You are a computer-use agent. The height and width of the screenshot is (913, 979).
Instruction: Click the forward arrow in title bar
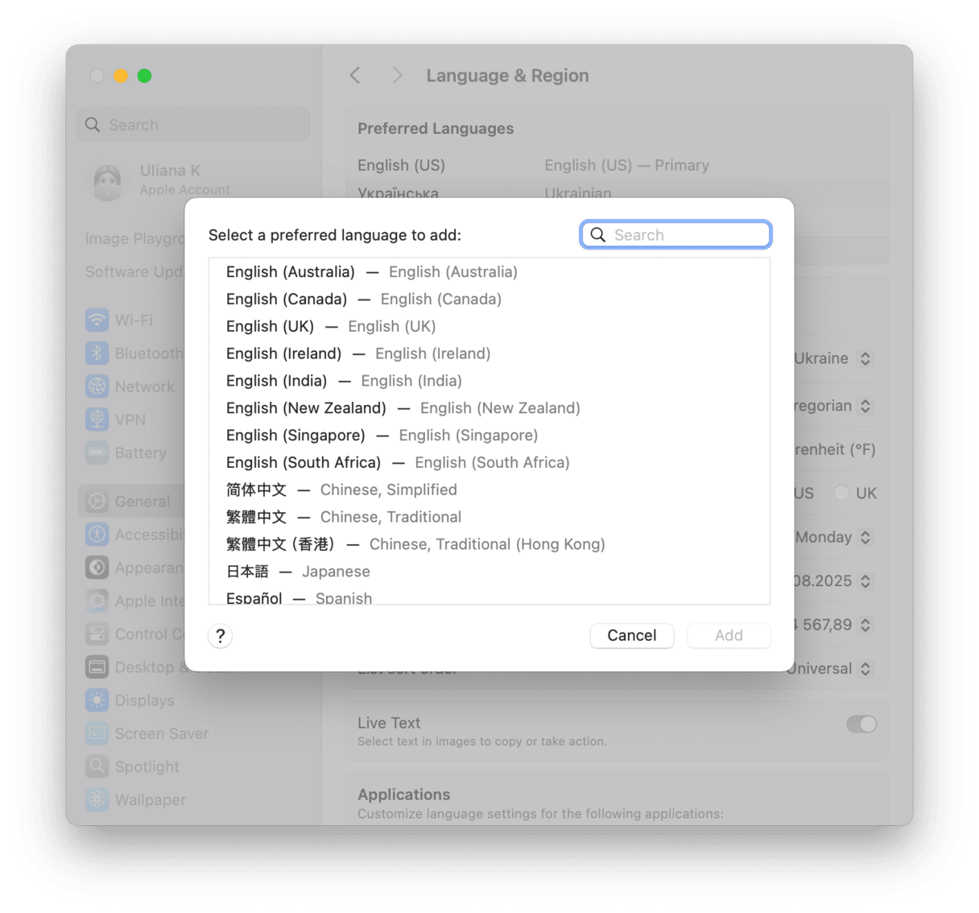click(x=397, y=76)
